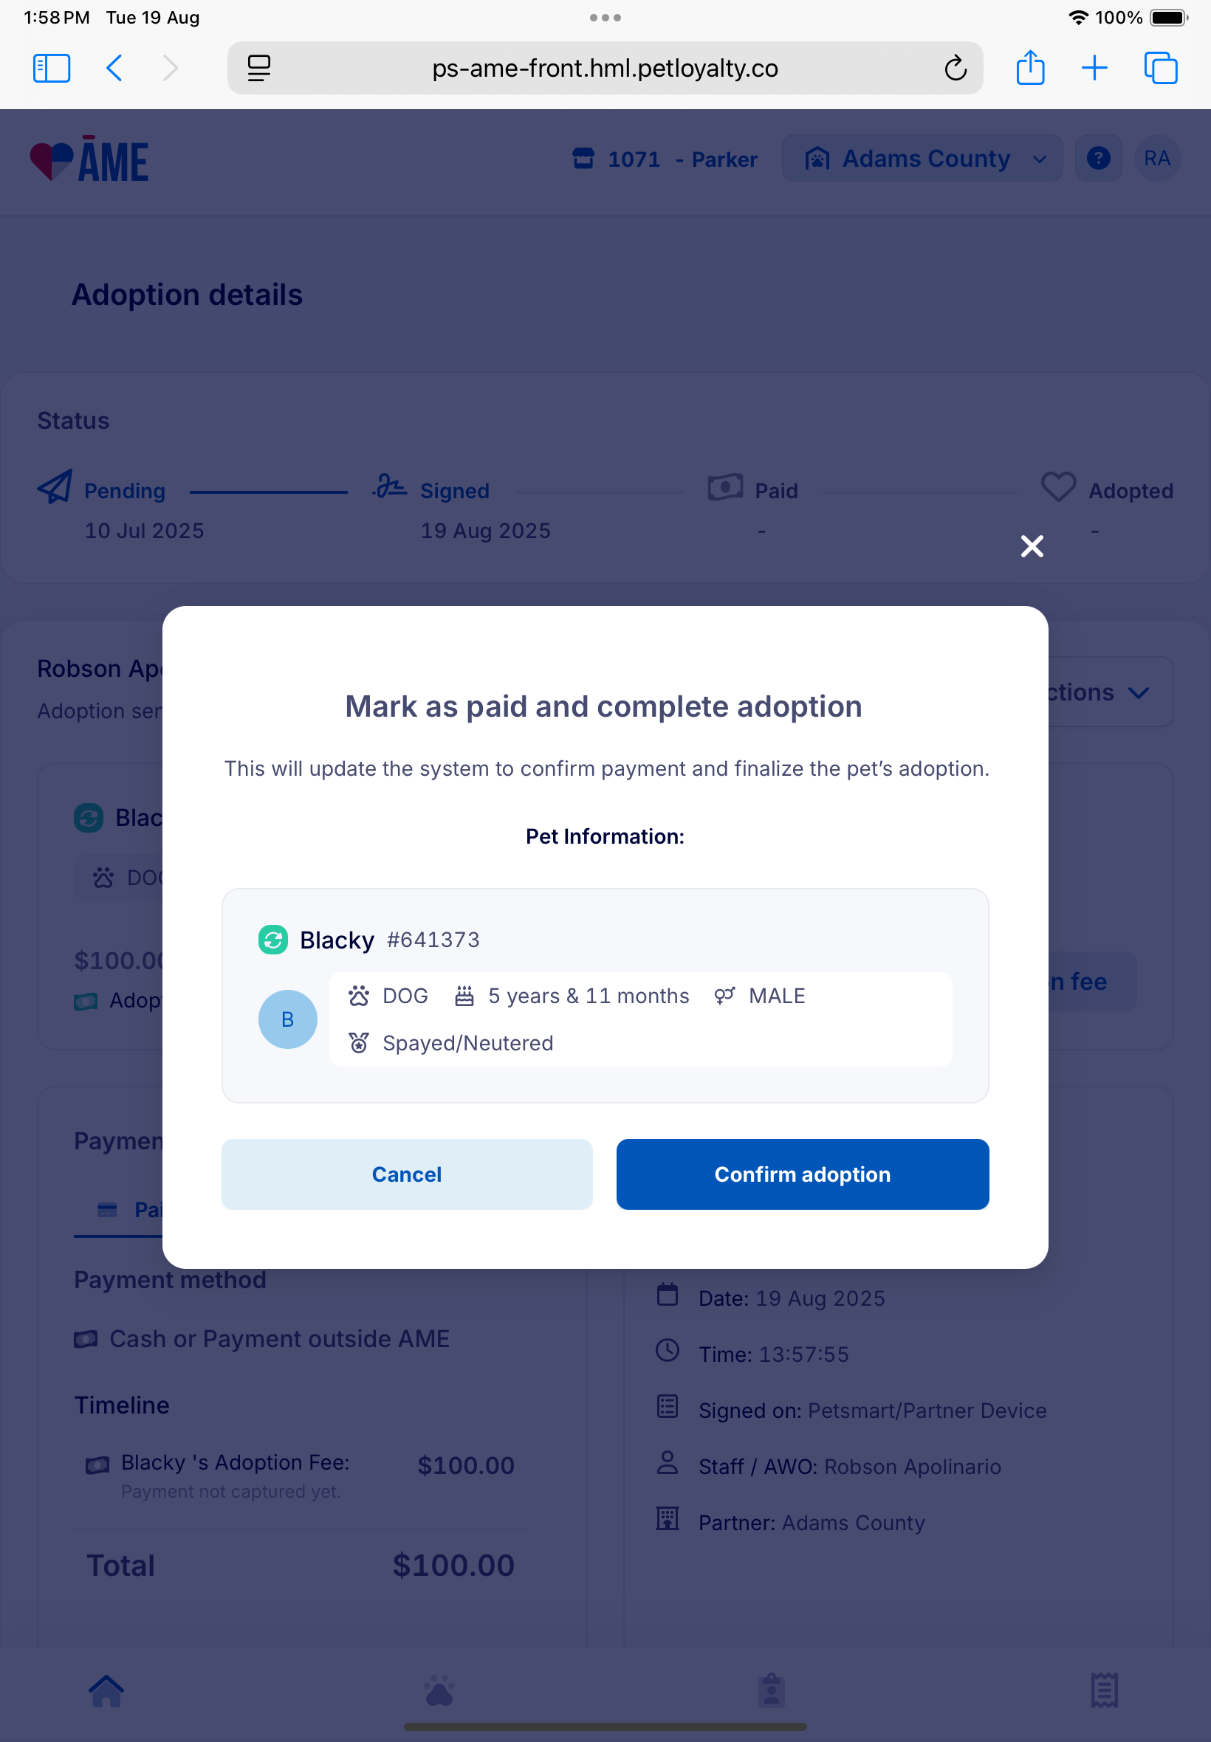
Task: Go back using Safari back arrow
Action: (x=114, y=67)
